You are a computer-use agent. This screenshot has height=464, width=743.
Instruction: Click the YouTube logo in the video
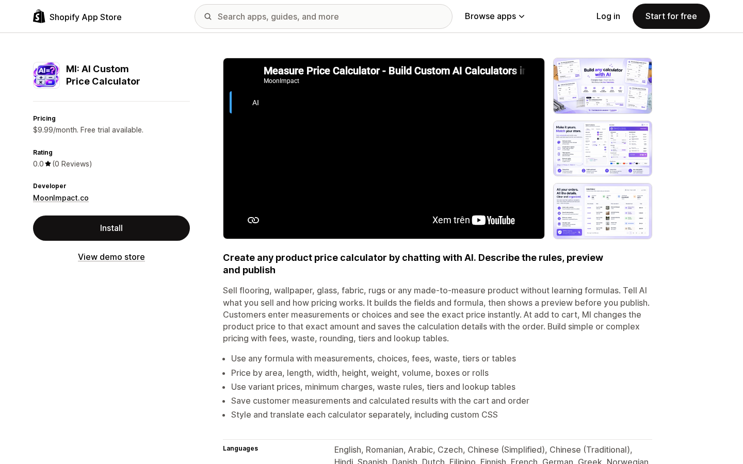494,220
